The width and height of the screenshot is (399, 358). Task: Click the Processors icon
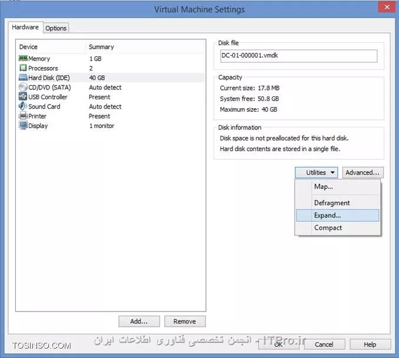(x=23, y=68)
